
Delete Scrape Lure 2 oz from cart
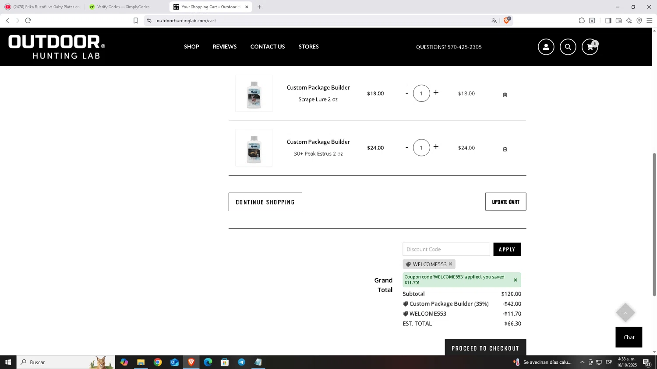tap(505, 95)
